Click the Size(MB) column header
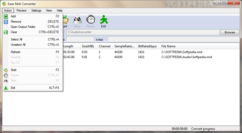The width and height of the screenshot is (242, 133). pyautogui.click(x=88, y=46)
